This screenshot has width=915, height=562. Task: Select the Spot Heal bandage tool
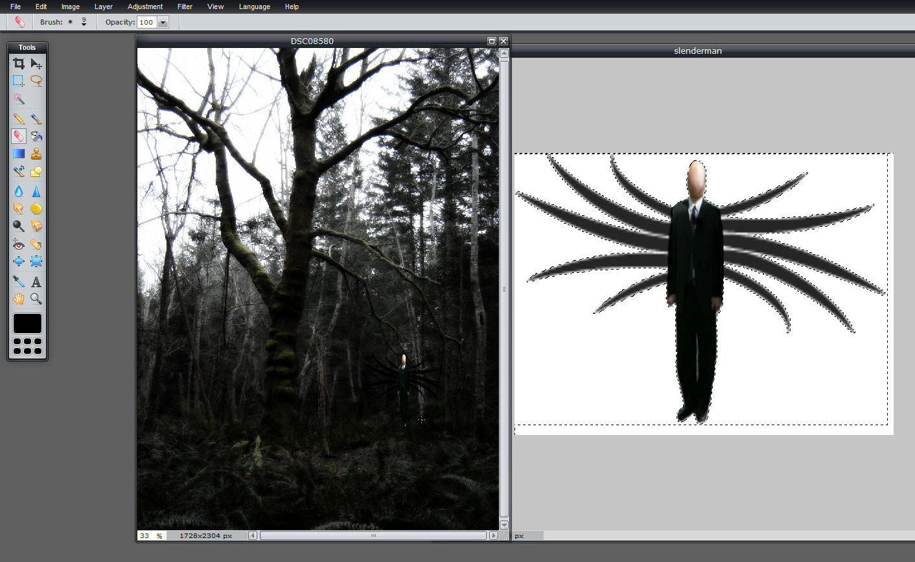36,244
